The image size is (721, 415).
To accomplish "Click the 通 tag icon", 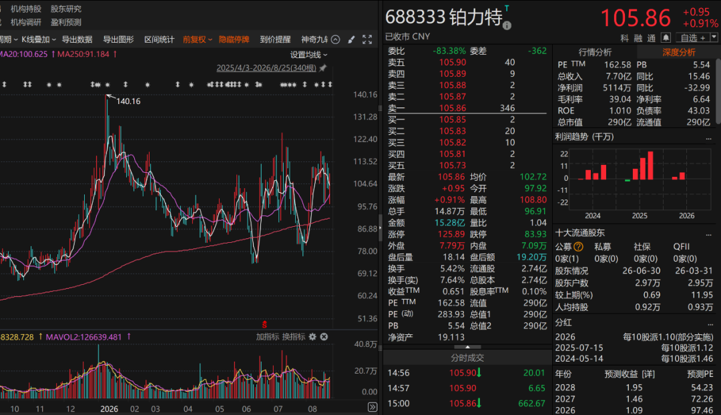I will click(x=652, y=38).
